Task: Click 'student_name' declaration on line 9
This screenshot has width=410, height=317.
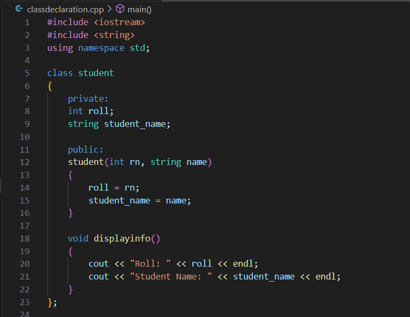Action: pos(135,124)
